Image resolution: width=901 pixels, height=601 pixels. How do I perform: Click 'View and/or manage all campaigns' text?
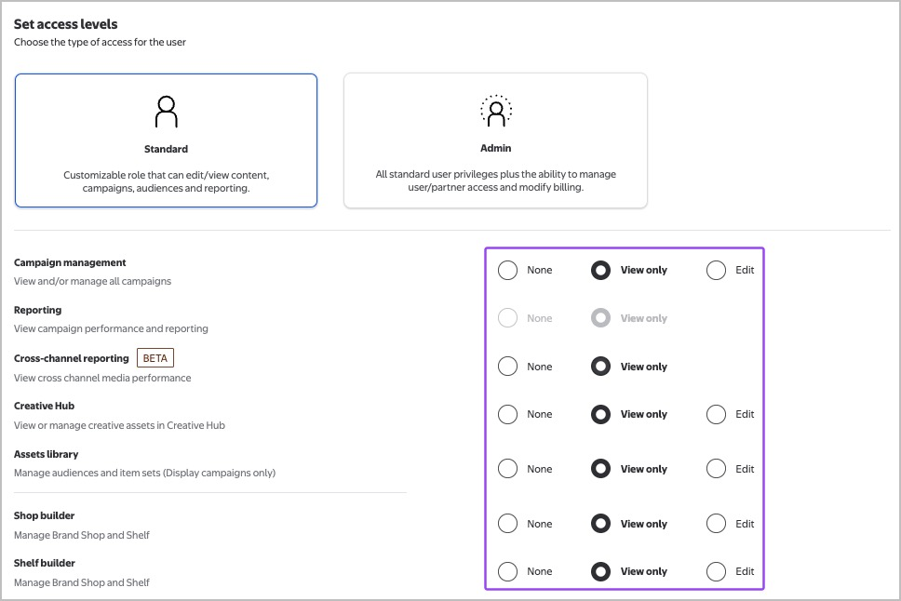pyautogui.click(x=92, y=281)
